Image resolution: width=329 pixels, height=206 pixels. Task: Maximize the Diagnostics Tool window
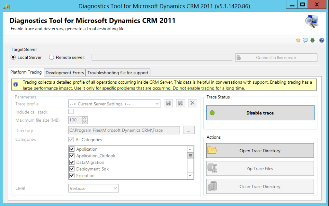pos(302,5)
